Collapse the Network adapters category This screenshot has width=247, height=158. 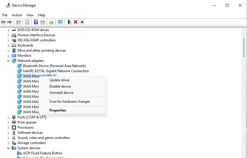9,61
